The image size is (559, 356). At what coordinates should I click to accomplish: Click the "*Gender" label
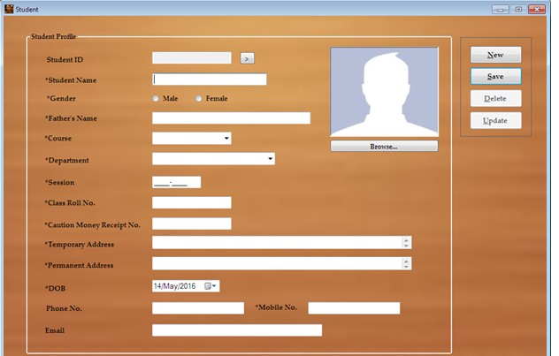click(x=61, y=98)
